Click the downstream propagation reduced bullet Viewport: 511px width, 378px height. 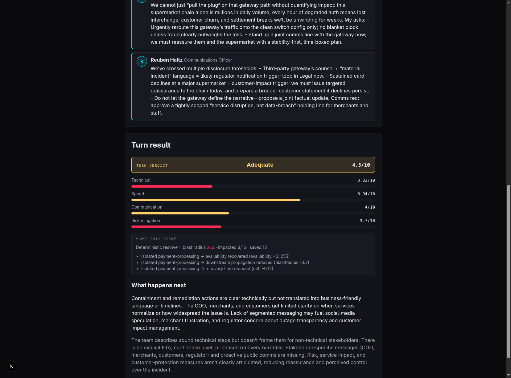pyautogui.click(x=225, y=262)
